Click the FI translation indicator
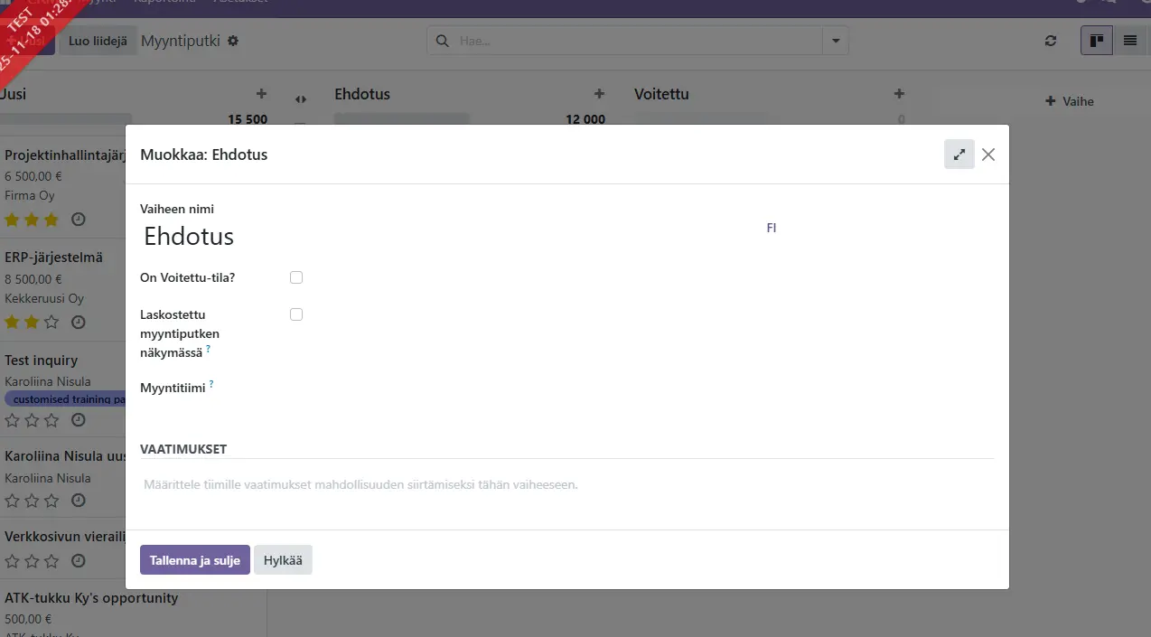The width and height of the screenshot is (1151, 637). (x=772, y=229)
